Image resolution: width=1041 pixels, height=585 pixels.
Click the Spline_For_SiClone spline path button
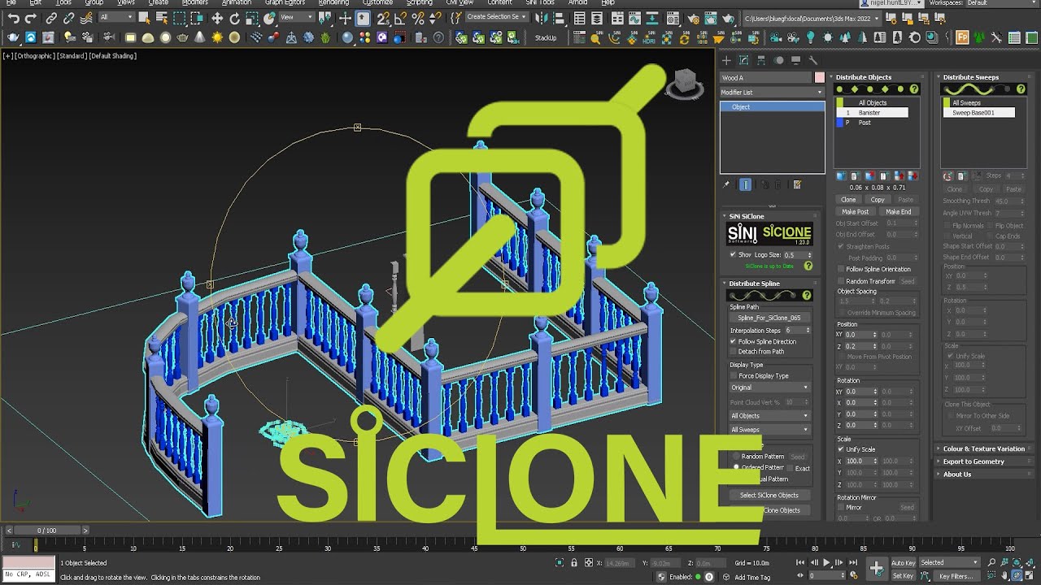point(769,318)
